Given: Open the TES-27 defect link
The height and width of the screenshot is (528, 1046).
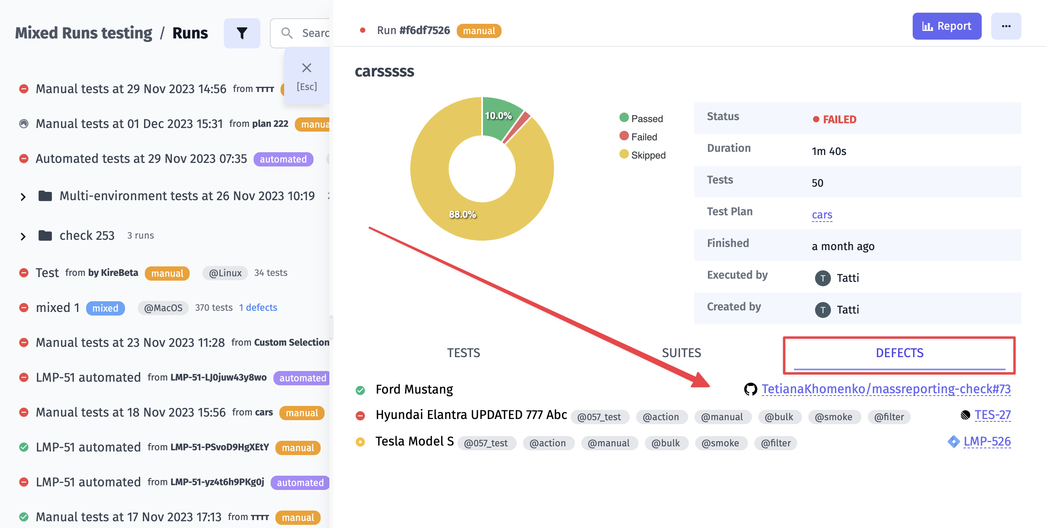Looking at the screenshot, I should (992, 415).
